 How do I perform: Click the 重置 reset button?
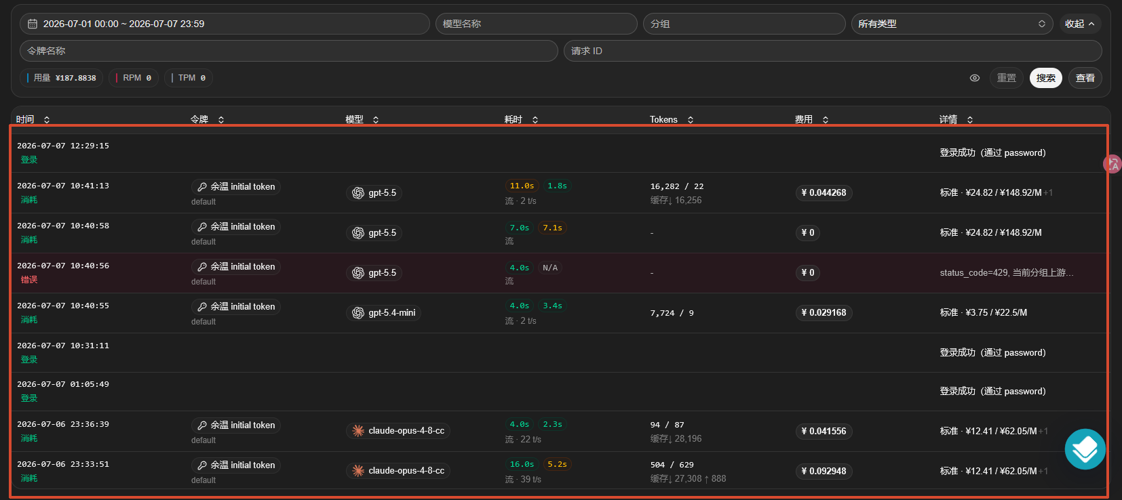[x=1007, y=78]
